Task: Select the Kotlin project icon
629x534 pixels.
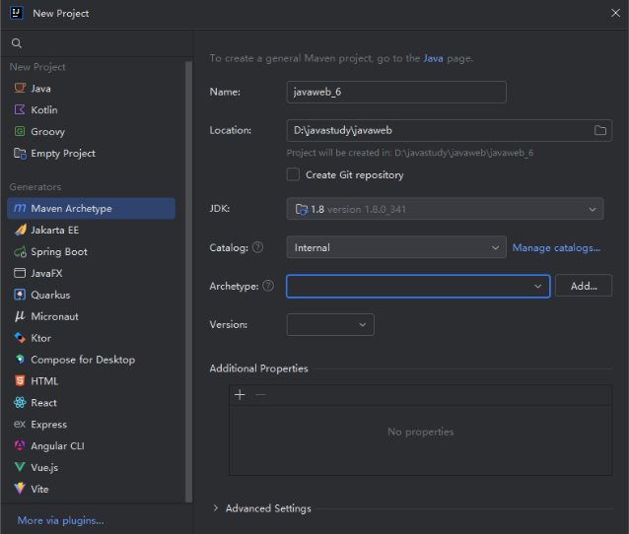Action: pos(21,110)
